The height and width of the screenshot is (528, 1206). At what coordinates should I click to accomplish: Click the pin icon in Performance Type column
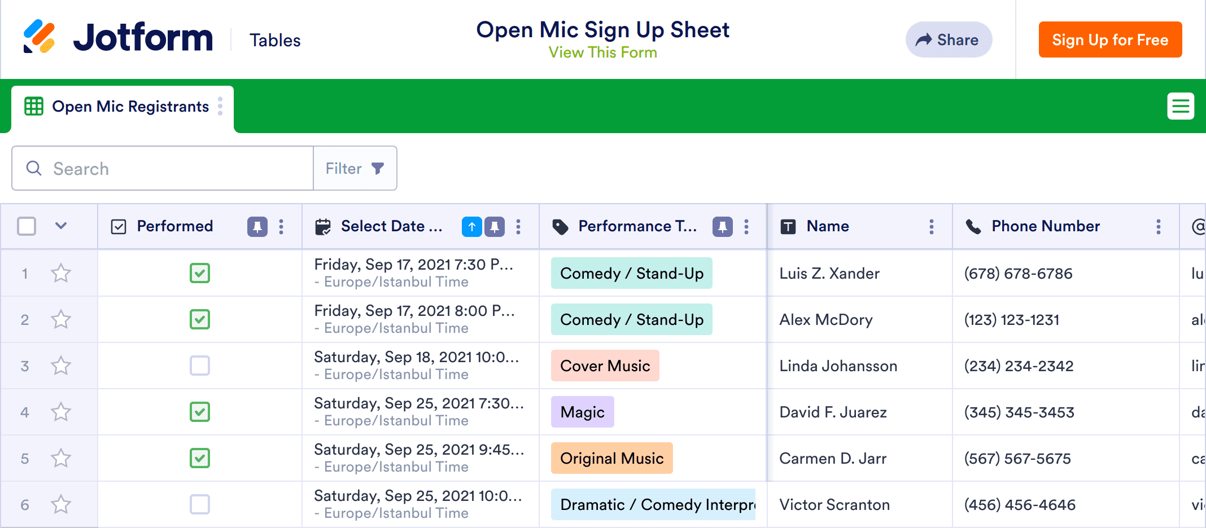722,227
